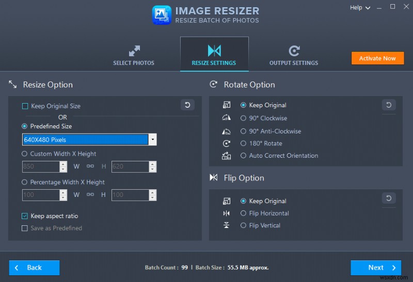Increase percentage width with up arrow

coord(63,192)
